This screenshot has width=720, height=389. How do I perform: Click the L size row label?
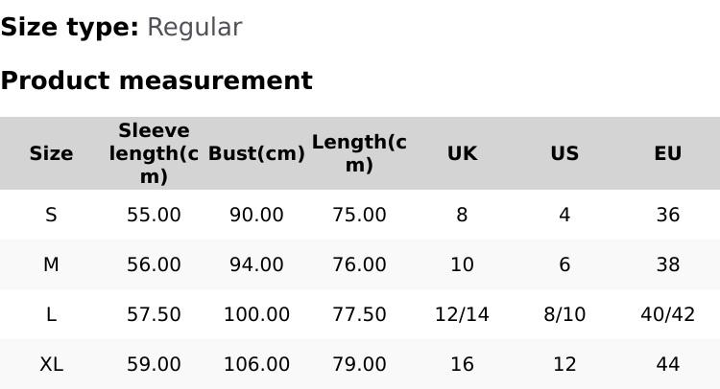51,314
